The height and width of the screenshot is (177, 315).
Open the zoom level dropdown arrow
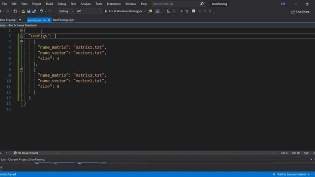coord(6,153)
